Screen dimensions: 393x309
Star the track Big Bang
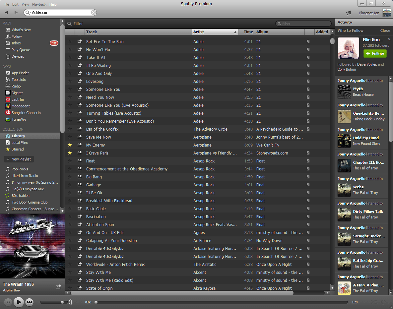coord(70,177)
